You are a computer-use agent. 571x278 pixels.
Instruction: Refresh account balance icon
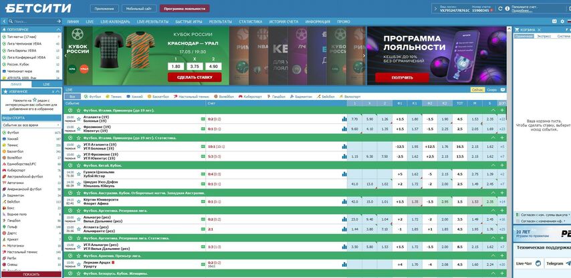[x=500, y=9]
